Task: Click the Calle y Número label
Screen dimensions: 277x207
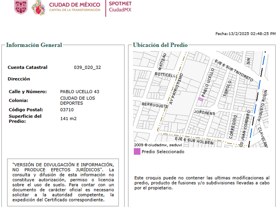Action: [x=28, y=92]
